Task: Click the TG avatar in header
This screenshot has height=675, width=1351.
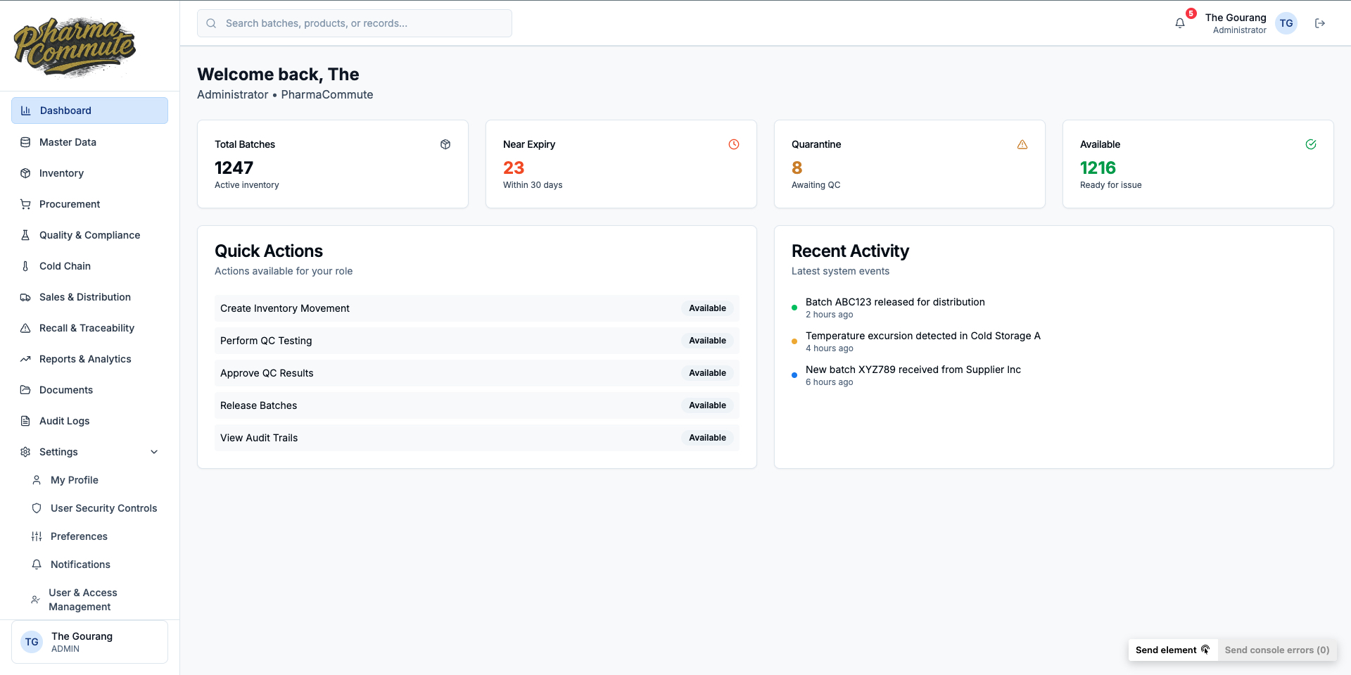Action: [x=1286, y=23]
